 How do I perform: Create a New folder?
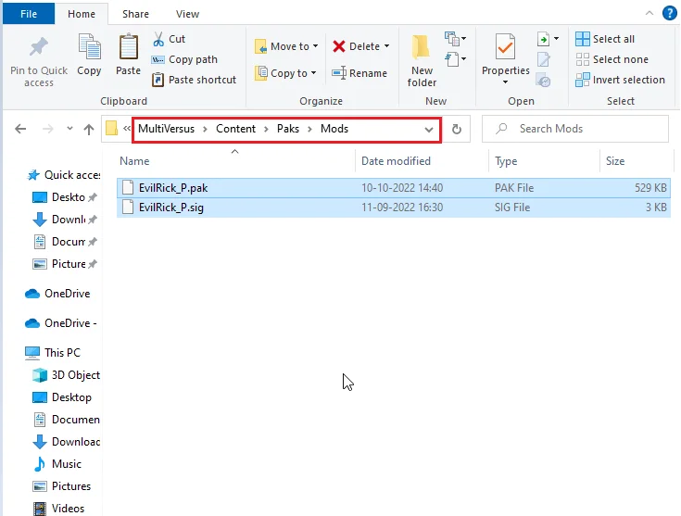click(x=422, y=61)
